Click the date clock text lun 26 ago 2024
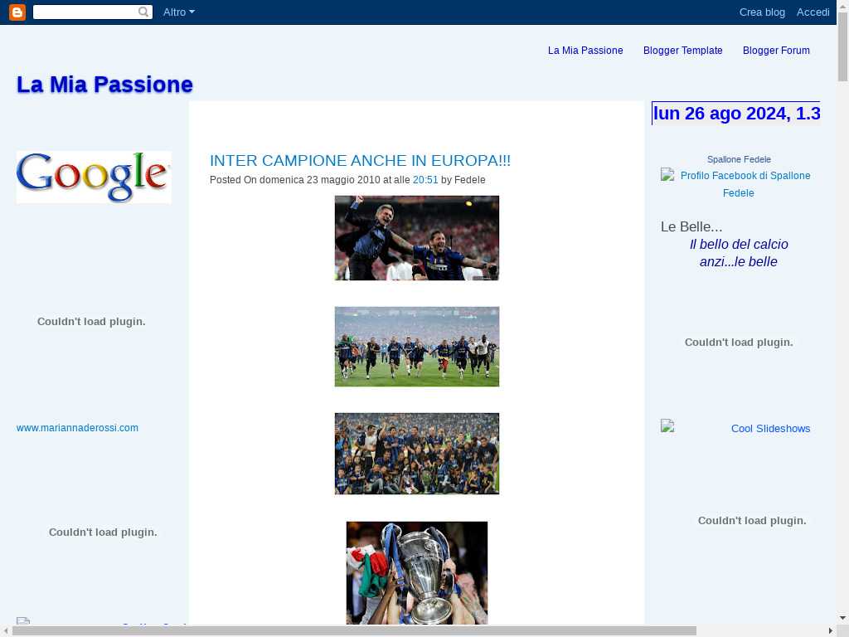 click(736, 113)
